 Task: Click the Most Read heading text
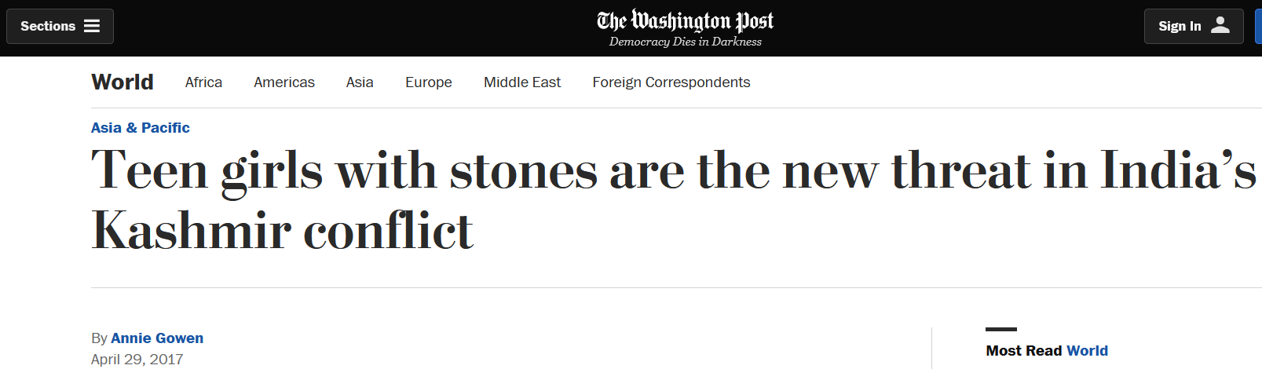point(1024,351)
